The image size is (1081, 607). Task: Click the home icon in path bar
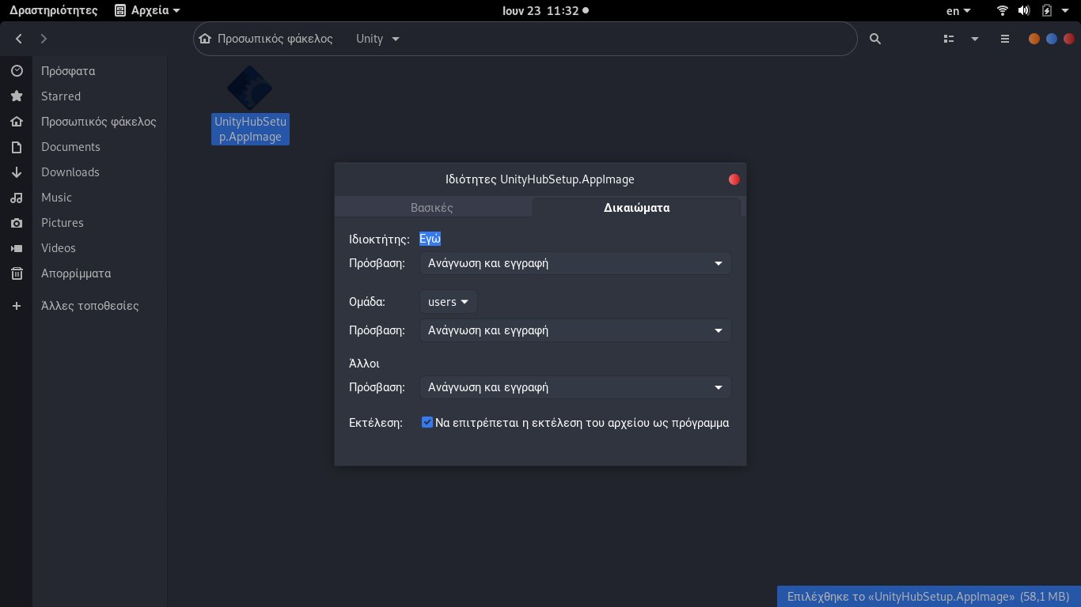[205, 39]
